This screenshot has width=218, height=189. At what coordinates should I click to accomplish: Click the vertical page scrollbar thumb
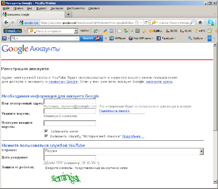click(x=215, y=88)
